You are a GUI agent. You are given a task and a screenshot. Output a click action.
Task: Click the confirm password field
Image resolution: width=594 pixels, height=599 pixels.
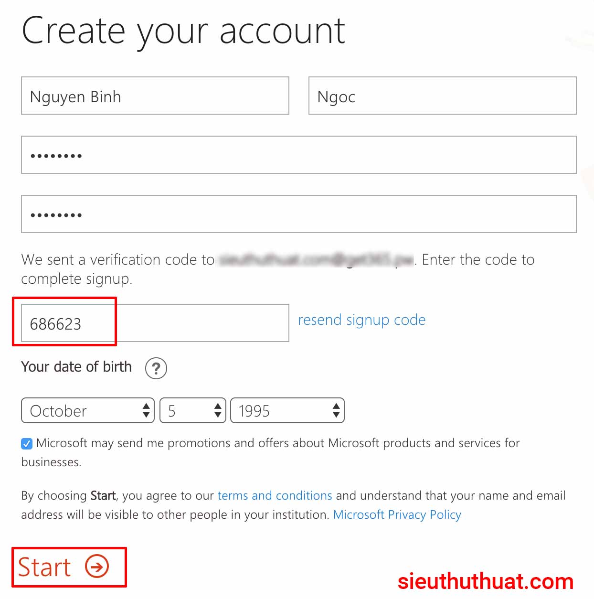pos(299,214)
